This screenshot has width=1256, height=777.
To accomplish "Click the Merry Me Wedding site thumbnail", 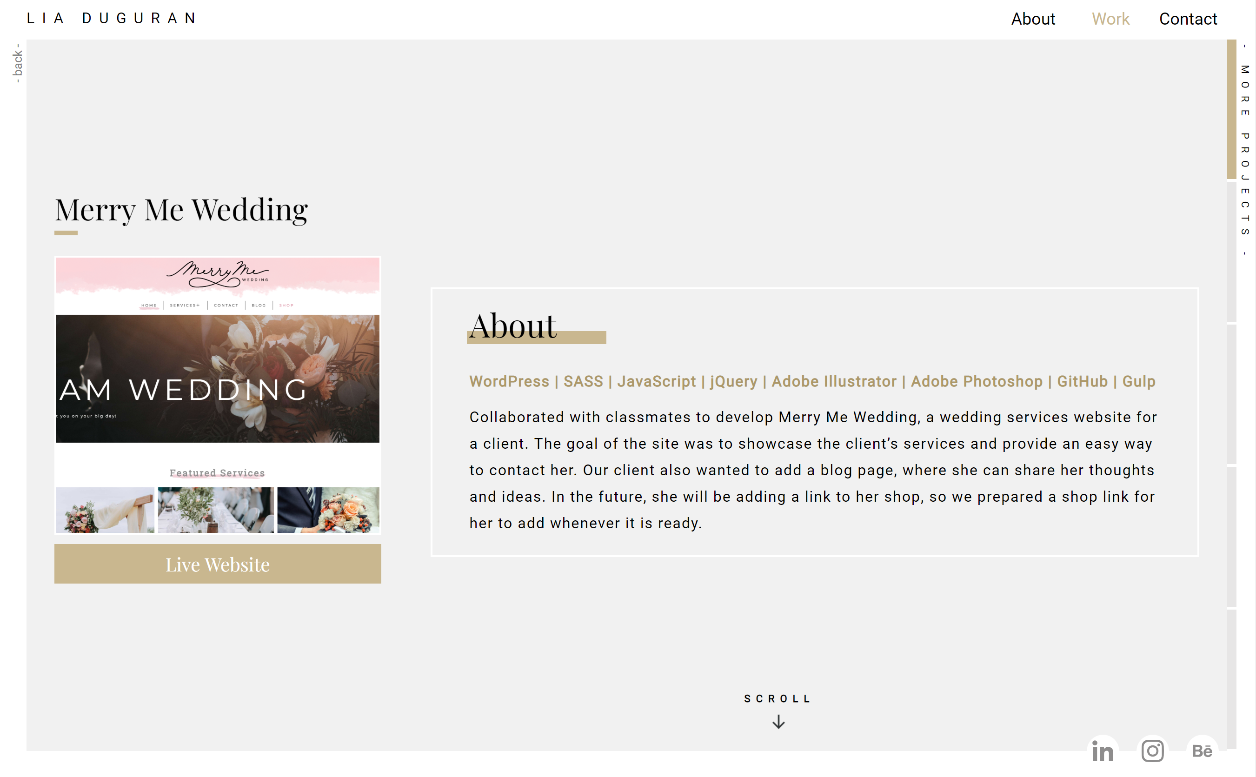I will pyautogui.click(x=218, y=395).
